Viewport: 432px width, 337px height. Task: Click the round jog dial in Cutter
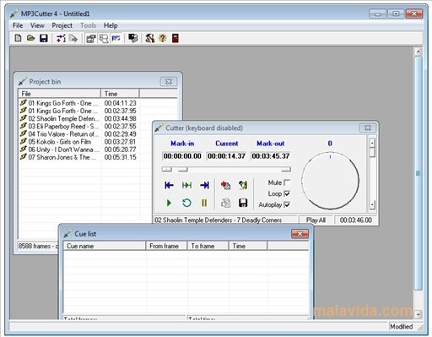[x=330, y=181]
